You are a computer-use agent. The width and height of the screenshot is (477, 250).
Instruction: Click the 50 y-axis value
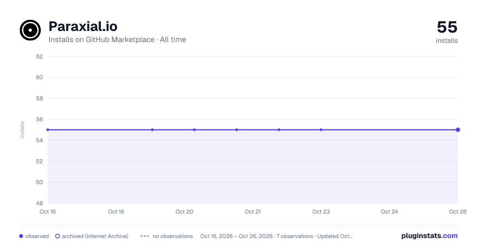[39, 183]
